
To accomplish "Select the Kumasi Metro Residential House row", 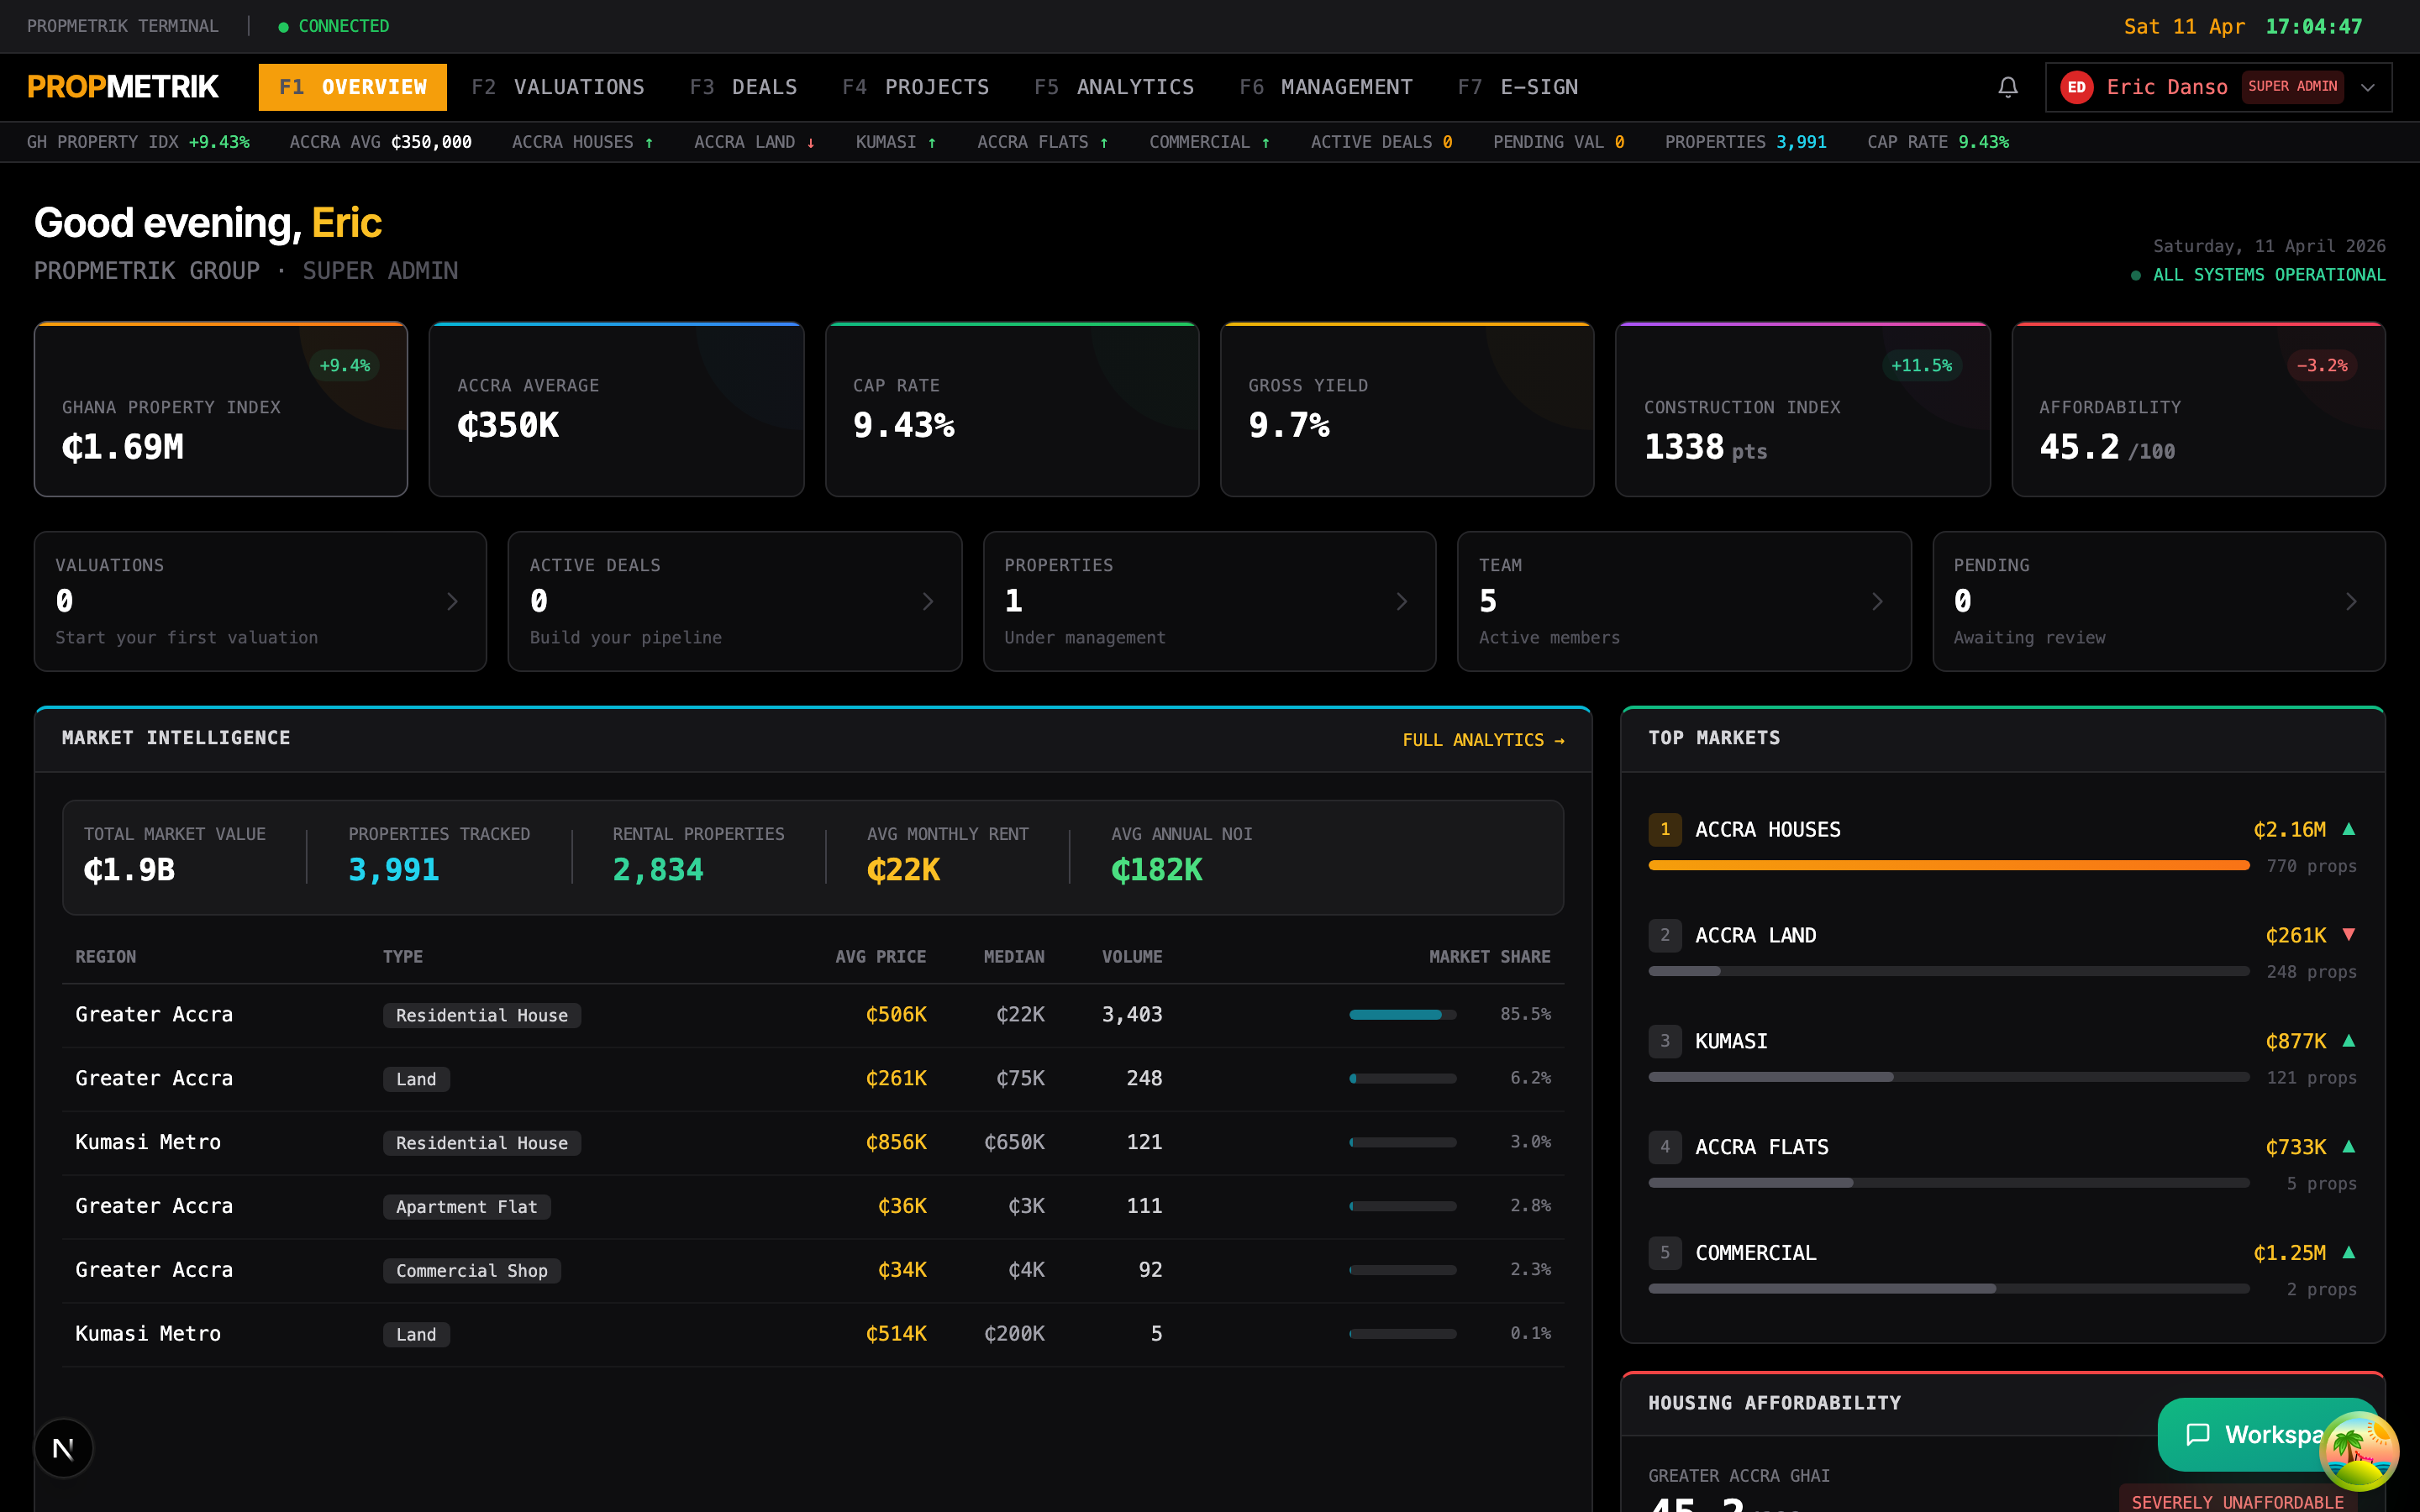I will point(812,1142).
